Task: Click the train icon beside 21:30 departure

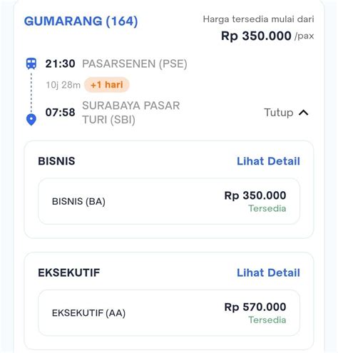Action: point(31,63)
